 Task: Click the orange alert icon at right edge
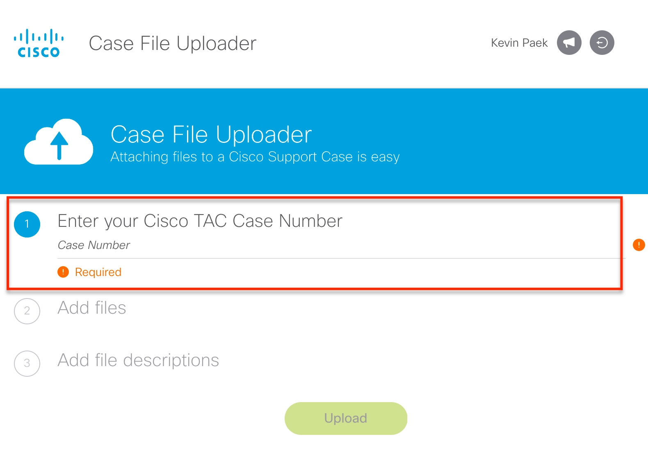pos(639,245)
